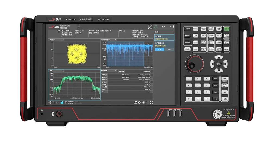Select the frequency step field showing 2.000000 MHz
The width and height of the screenshot is (274, 142).
point(164,44)
